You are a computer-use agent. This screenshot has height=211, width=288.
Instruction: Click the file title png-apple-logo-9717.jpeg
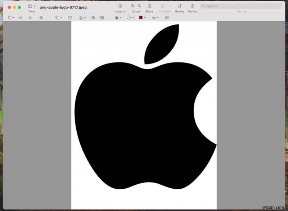[63, 8]
